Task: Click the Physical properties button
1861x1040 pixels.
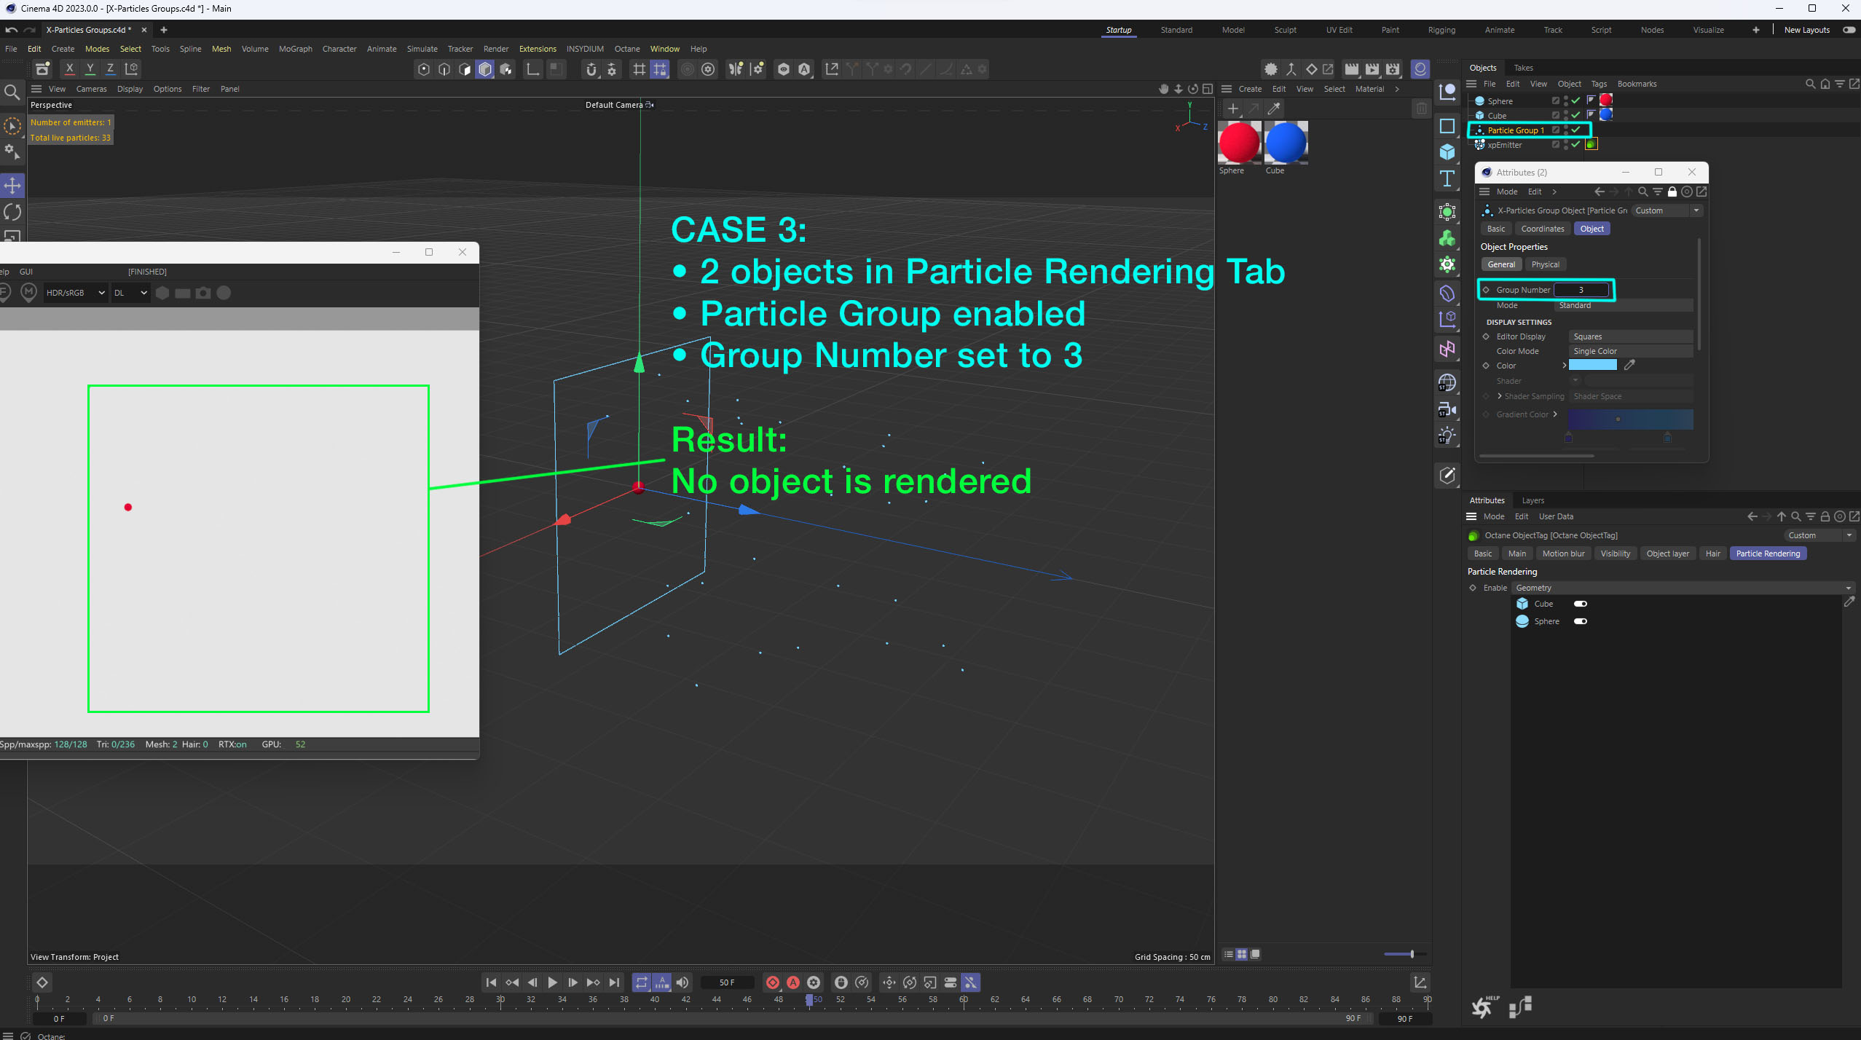Action: pos(1545,264)
